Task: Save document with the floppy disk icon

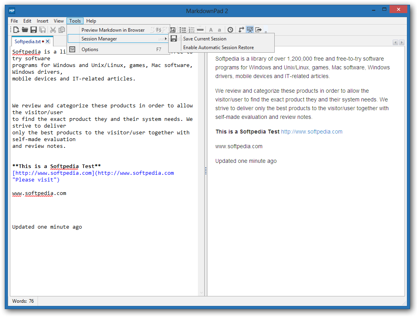Action: [x=33, y=30]
